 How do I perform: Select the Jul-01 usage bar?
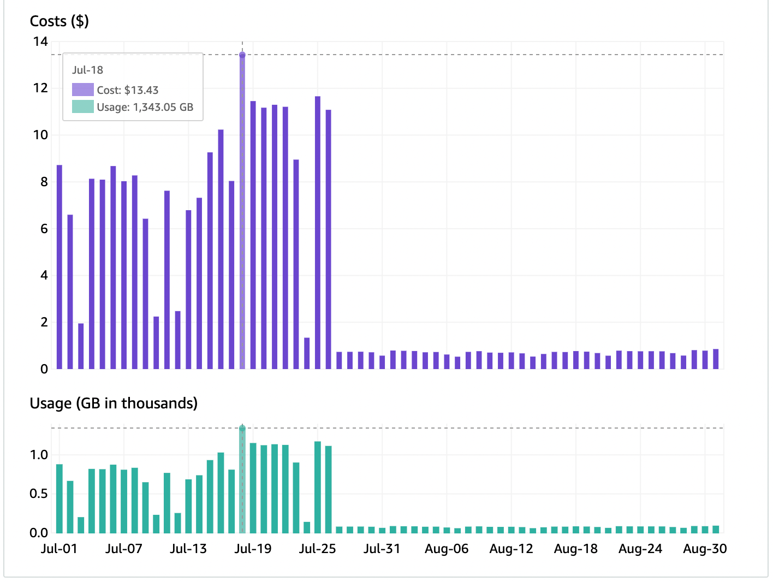tap(60, 498)
